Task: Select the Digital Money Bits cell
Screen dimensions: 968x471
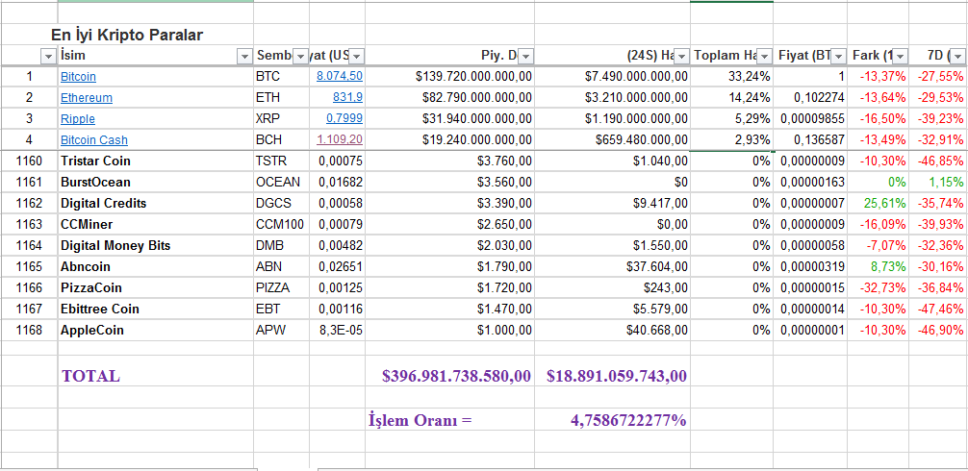Action: [x=156, y=245]
